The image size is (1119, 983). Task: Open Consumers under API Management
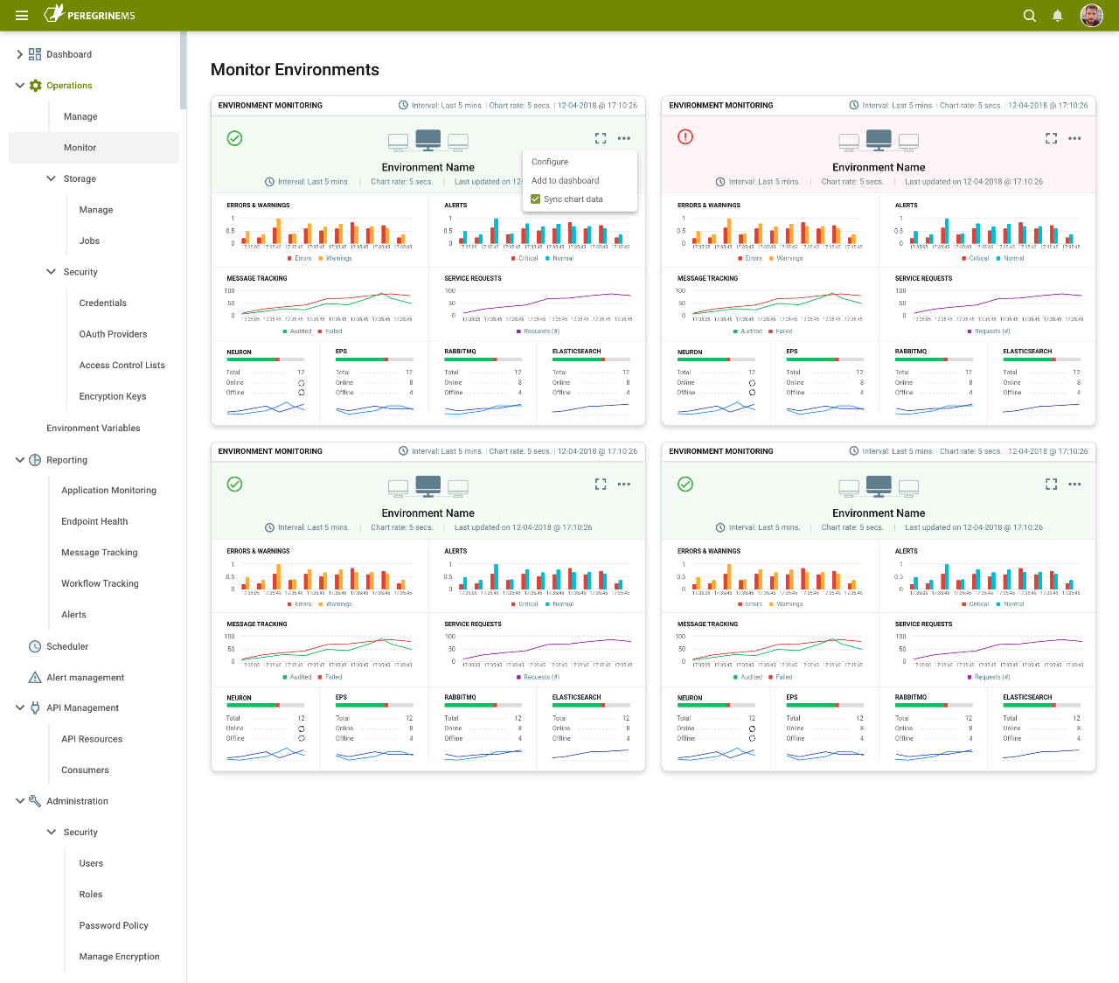[x=85, y=770]
